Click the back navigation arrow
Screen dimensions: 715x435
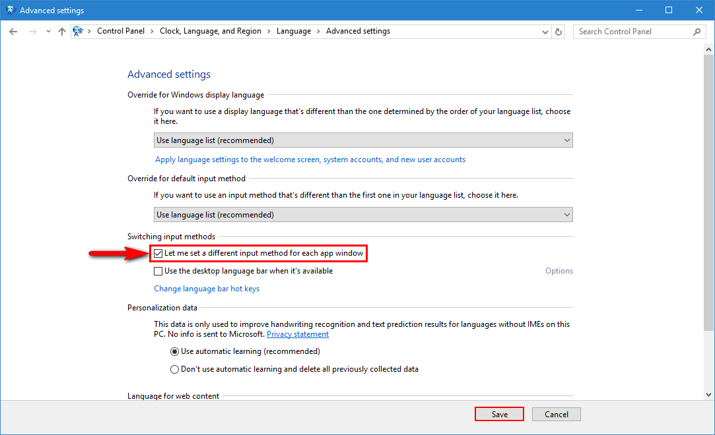(x=13, y=31)
